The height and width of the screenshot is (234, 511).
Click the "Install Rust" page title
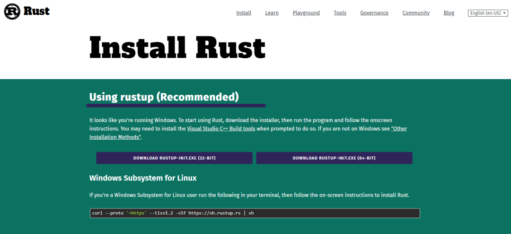coord(177,48)
